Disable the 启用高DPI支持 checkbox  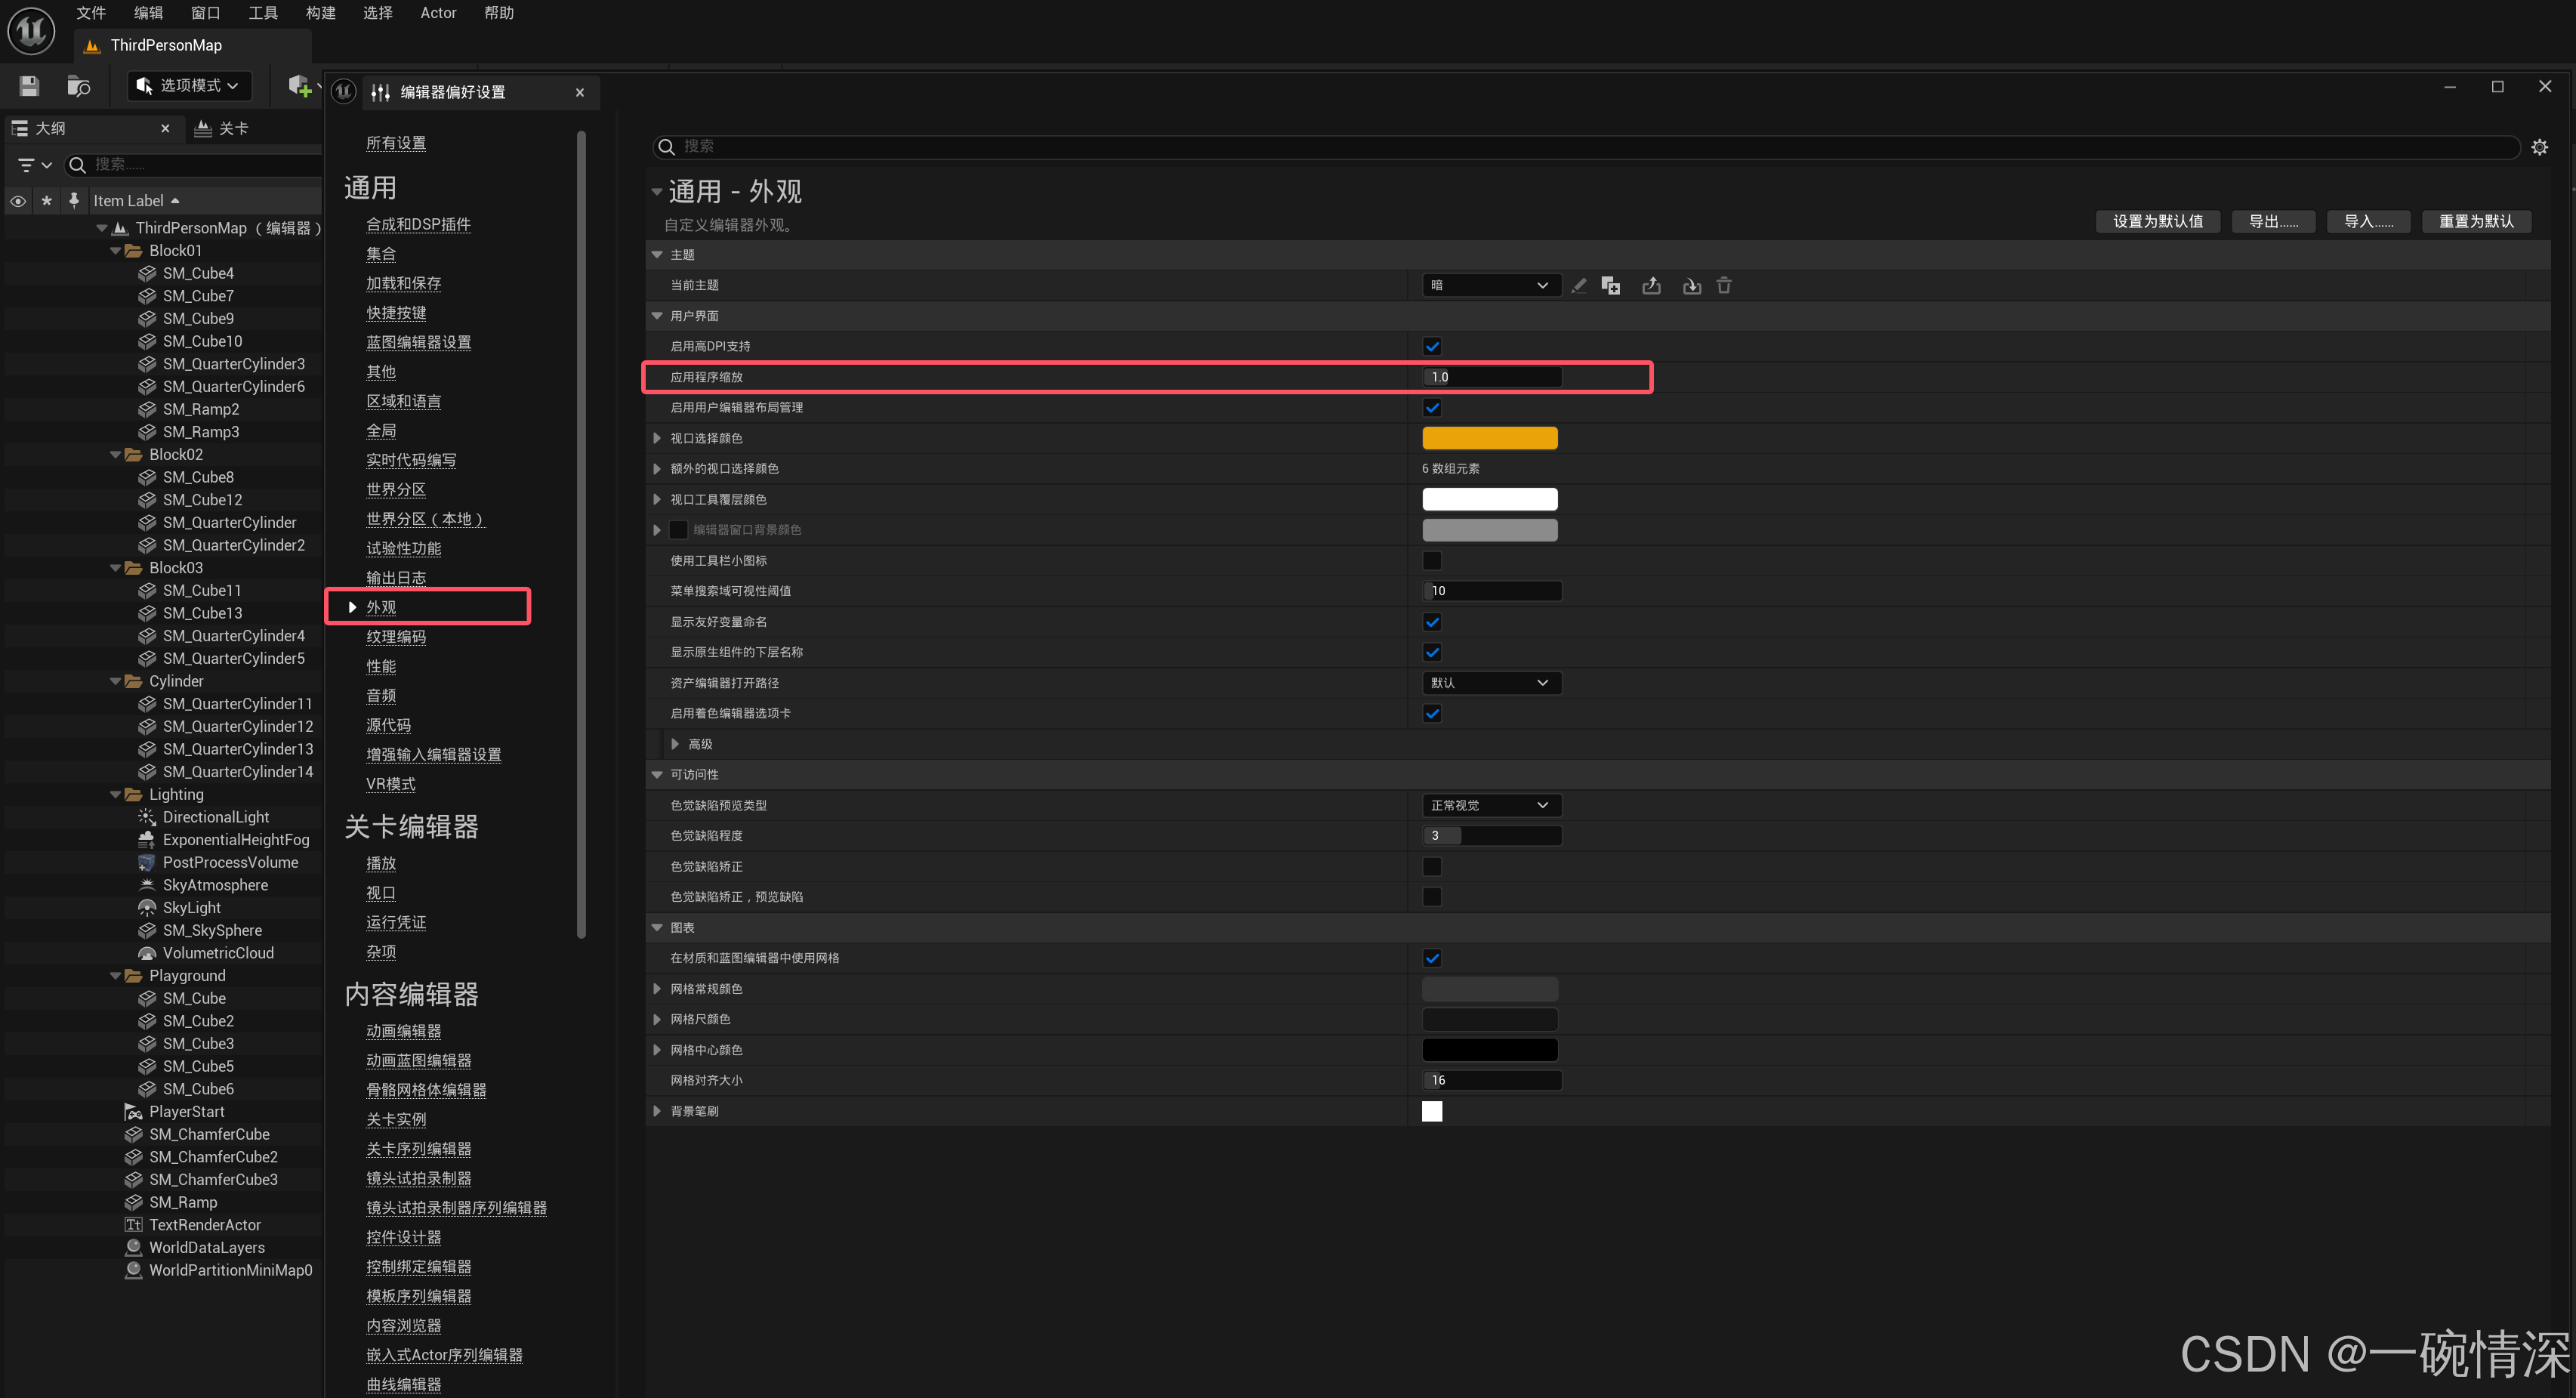(x=1432, y=347)
